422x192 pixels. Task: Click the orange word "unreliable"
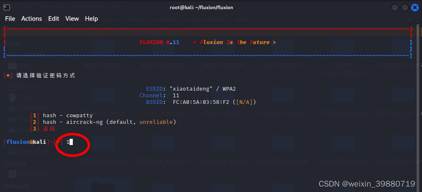[156, 122]
